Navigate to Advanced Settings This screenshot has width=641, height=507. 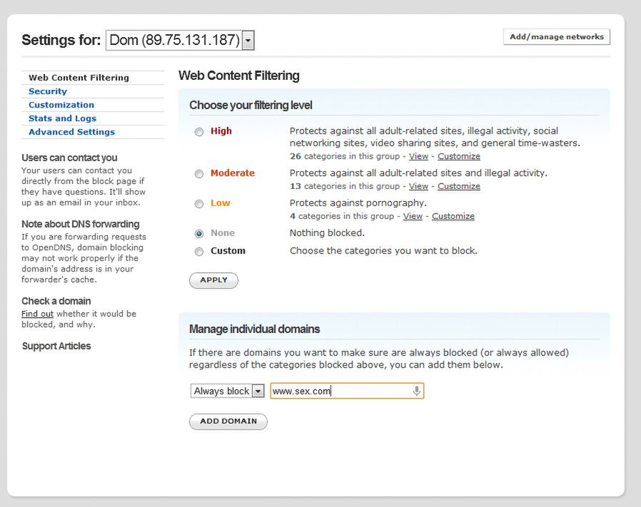point(71,132)
